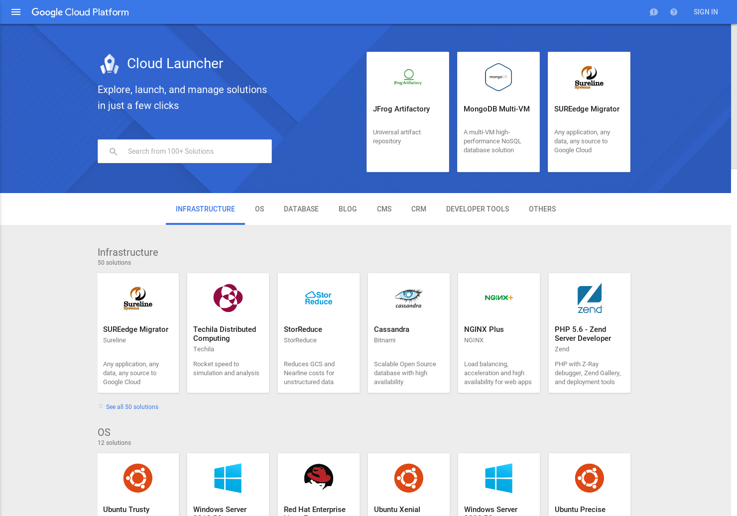Click the JFrog Artifactory logo icon
The height and width of the screenshot is (516, 737).
[x=408, y=77]
